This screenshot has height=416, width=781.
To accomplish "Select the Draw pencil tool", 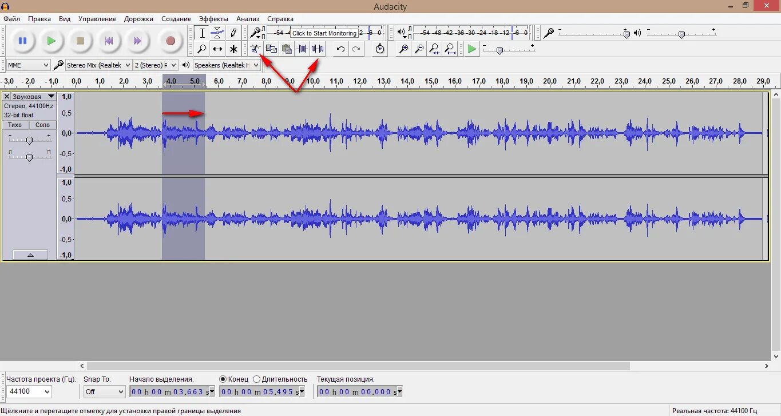I will click(233, 33).
